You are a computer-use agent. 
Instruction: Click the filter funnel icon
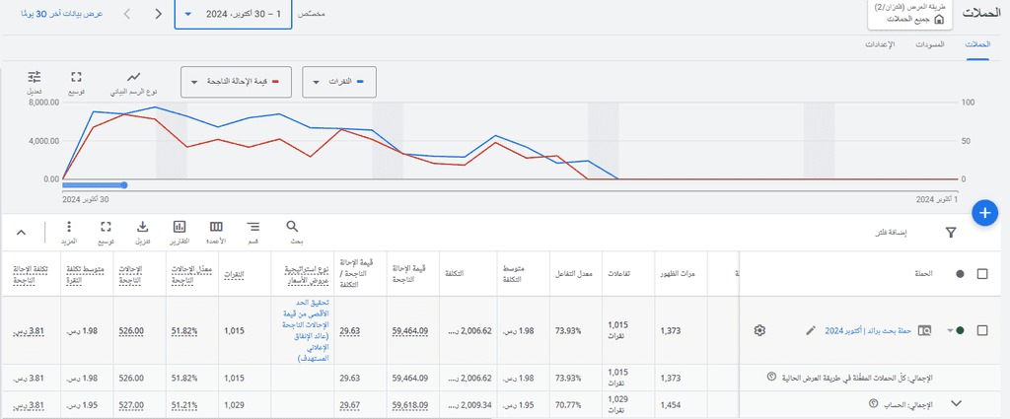[951, 233]
